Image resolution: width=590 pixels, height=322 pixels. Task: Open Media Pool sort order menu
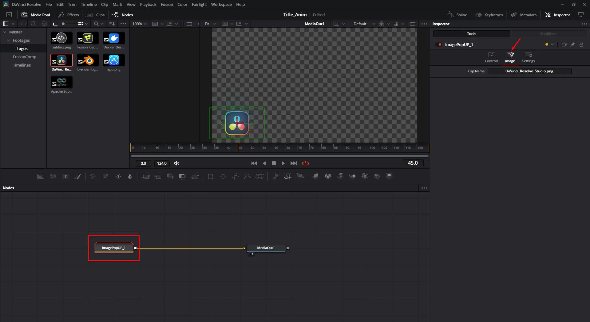click(x=112, y=24)
